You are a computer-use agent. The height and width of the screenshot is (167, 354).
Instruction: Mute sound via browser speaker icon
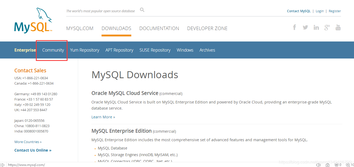(x=318, y=165)
